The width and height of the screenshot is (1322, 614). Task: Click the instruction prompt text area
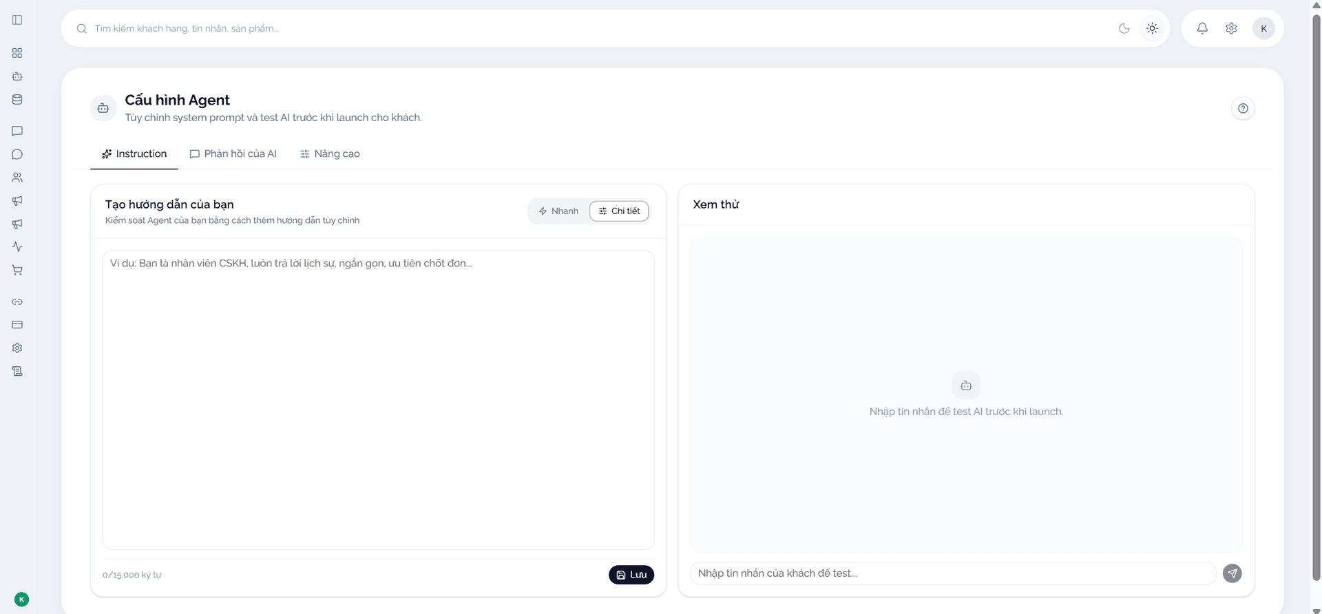378,400
